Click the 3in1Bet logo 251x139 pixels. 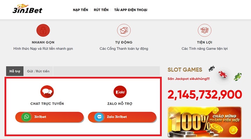[27, 9]
